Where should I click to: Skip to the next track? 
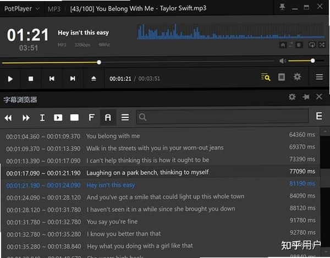click(x=73, y=79)
